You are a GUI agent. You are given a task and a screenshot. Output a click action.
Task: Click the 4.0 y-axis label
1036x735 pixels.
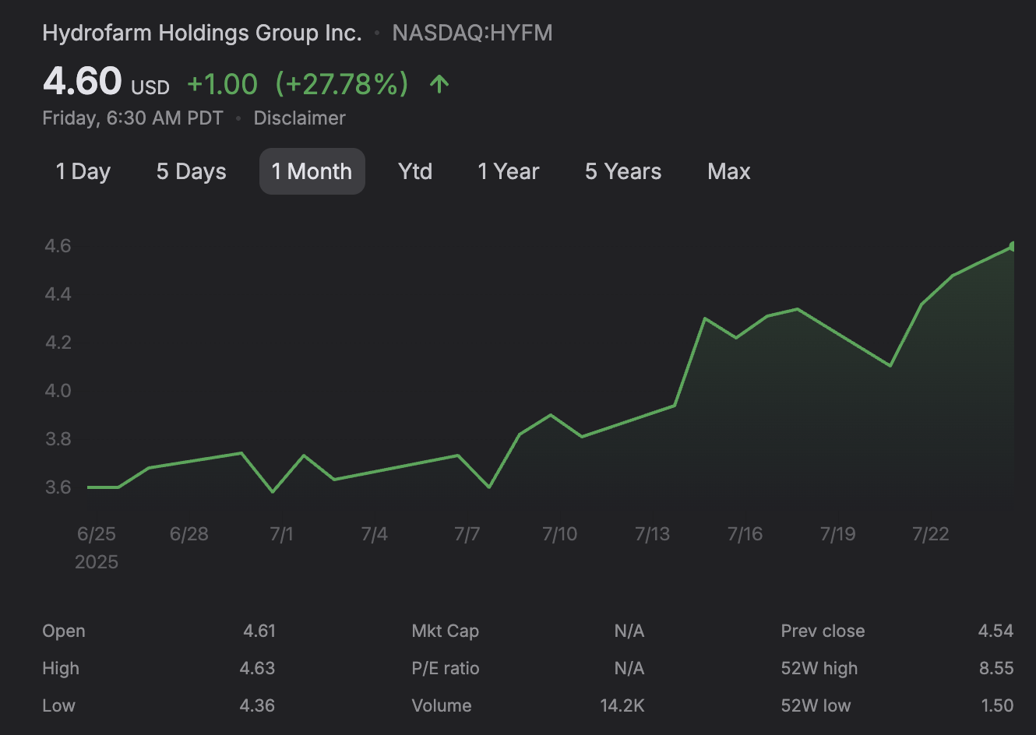[58, 391]
